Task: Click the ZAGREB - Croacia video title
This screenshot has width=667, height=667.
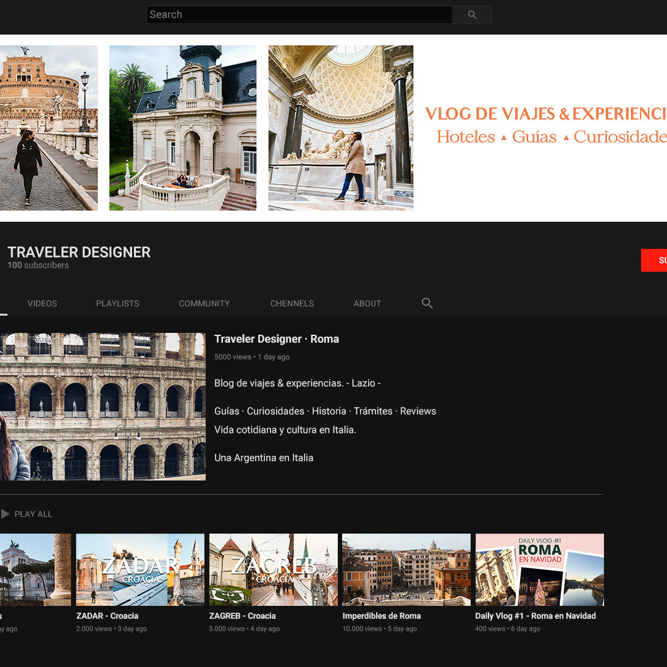Action: 243,616
